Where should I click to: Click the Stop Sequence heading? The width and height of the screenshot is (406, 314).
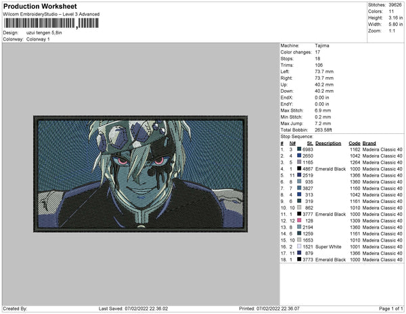click(297, 137)
